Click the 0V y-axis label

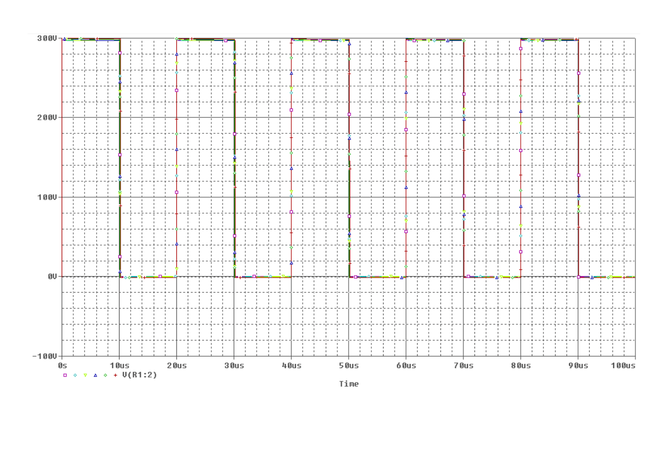click(x=50, y=277)
